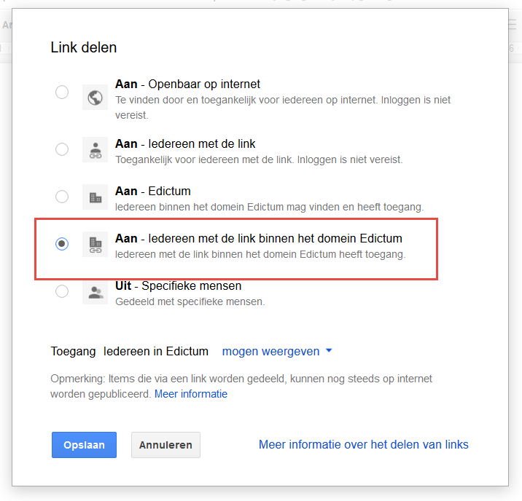
Task: Click the Uit - Specifieke mensen heading text
Action: (x=178, y=286)
